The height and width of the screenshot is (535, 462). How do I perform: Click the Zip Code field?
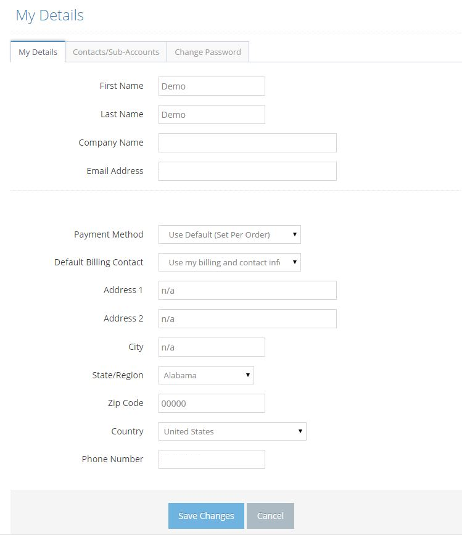pos(212,403)
